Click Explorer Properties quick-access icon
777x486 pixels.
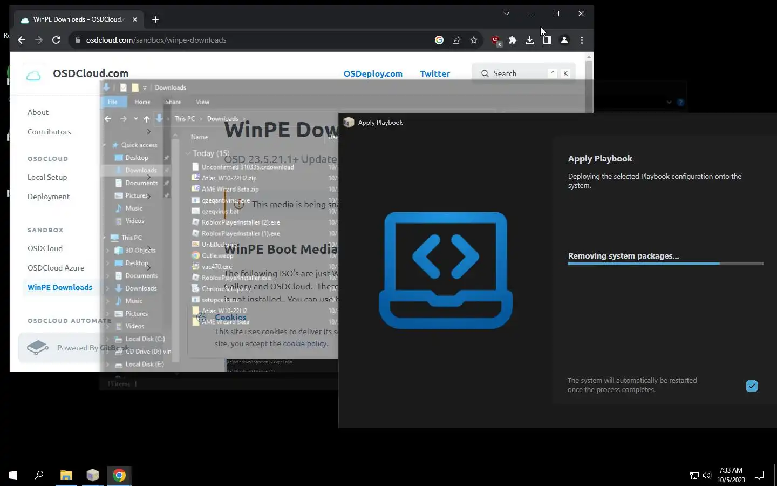[x=124, y=87]
